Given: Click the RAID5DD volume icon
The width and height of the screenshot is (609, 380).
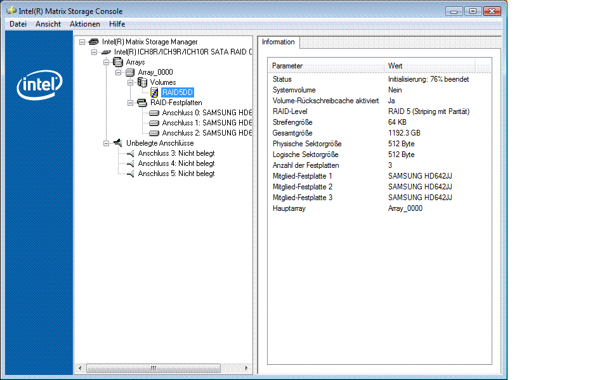Looking at the screenshot, I should pyautogui.click(x=154, y=92).
